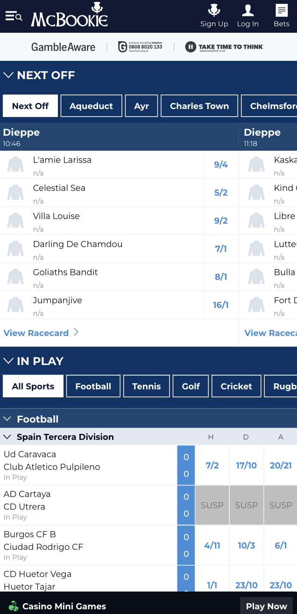Click the Sign Up thistle icon
This screenshot has width=297, height=614.
(x=214, y=10)
